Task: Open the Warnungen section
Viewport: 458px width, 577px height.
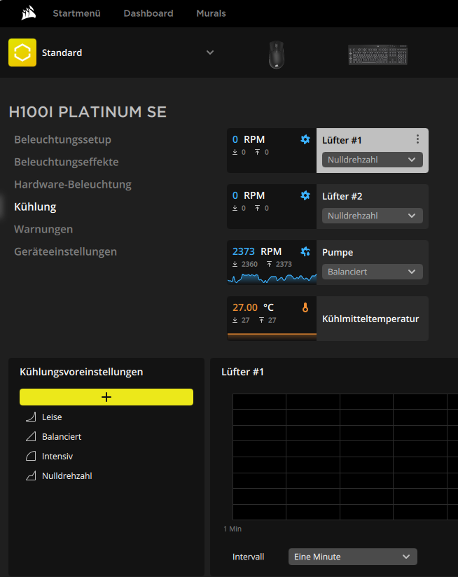Action: tap(43, 229)
